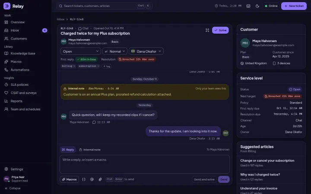Click the chat bubble icon beside 12:13 AM
The width and height of the screenshot is (311, 194).
(94, 122)
